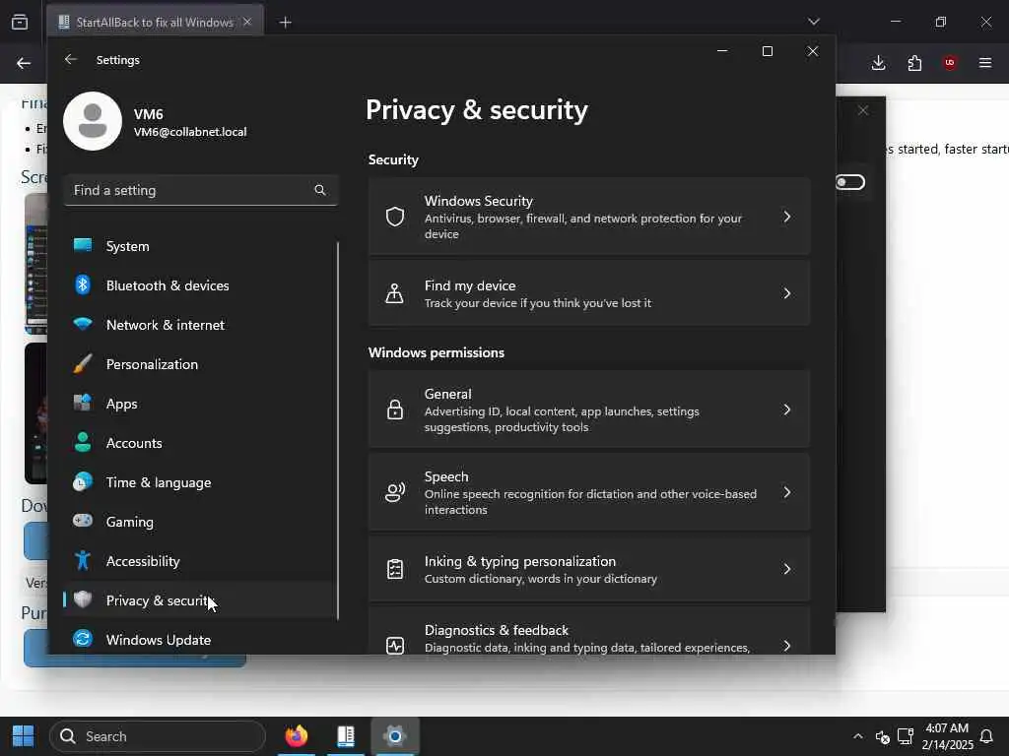Open Accessibility settings
1009x756 pixels.
tap(199, 561)
